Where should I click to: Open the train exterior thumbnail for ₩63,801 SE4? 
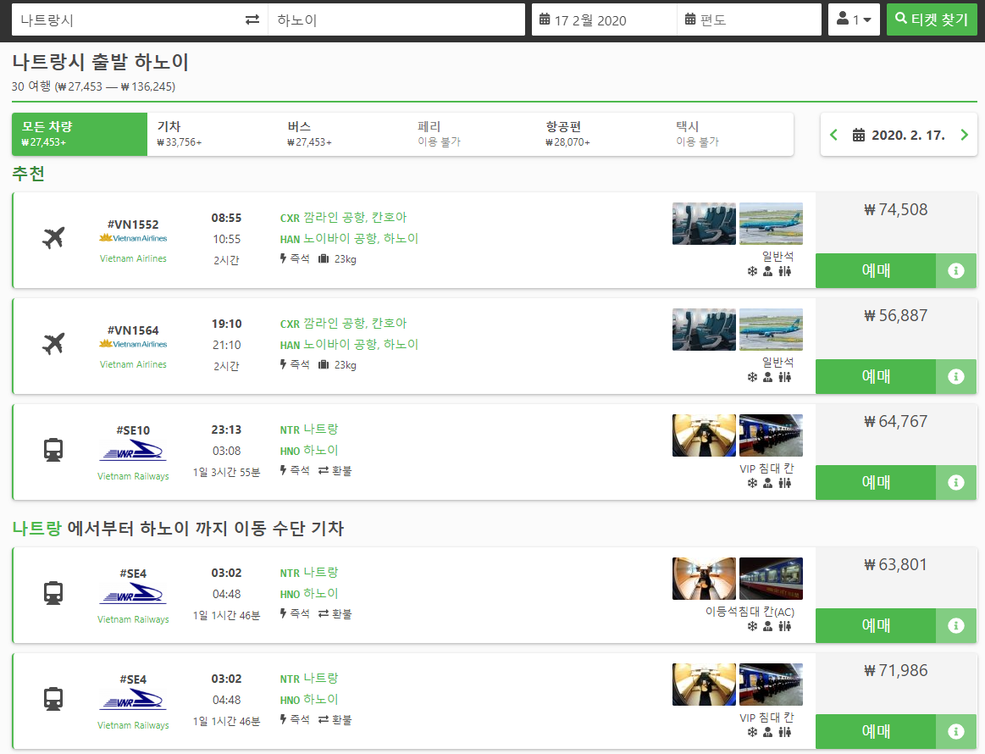pyautogui.click(x=772, y=579)
